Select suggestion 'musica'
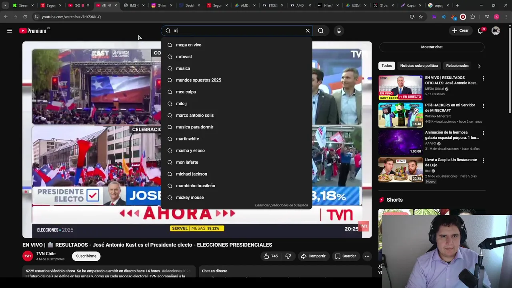The height and width of the screenshot is (288, 512). coord(236,68)
